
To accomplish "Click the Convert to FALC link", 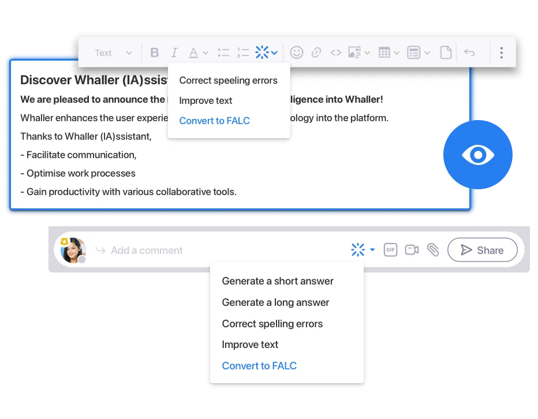I will pyautogui.click(x=259, y=366).
